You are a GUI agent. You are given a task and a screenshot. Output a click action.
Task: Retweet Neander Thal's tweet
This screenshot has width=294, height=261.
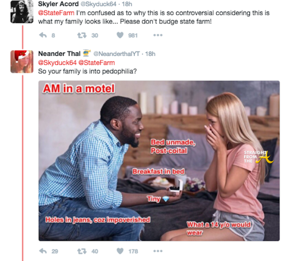click(82, 251)
